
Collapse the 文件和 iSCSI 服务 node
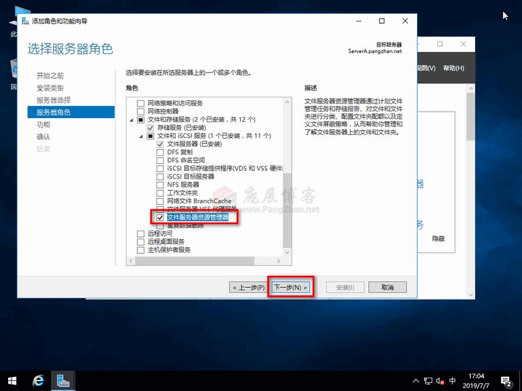coord(141,136)
